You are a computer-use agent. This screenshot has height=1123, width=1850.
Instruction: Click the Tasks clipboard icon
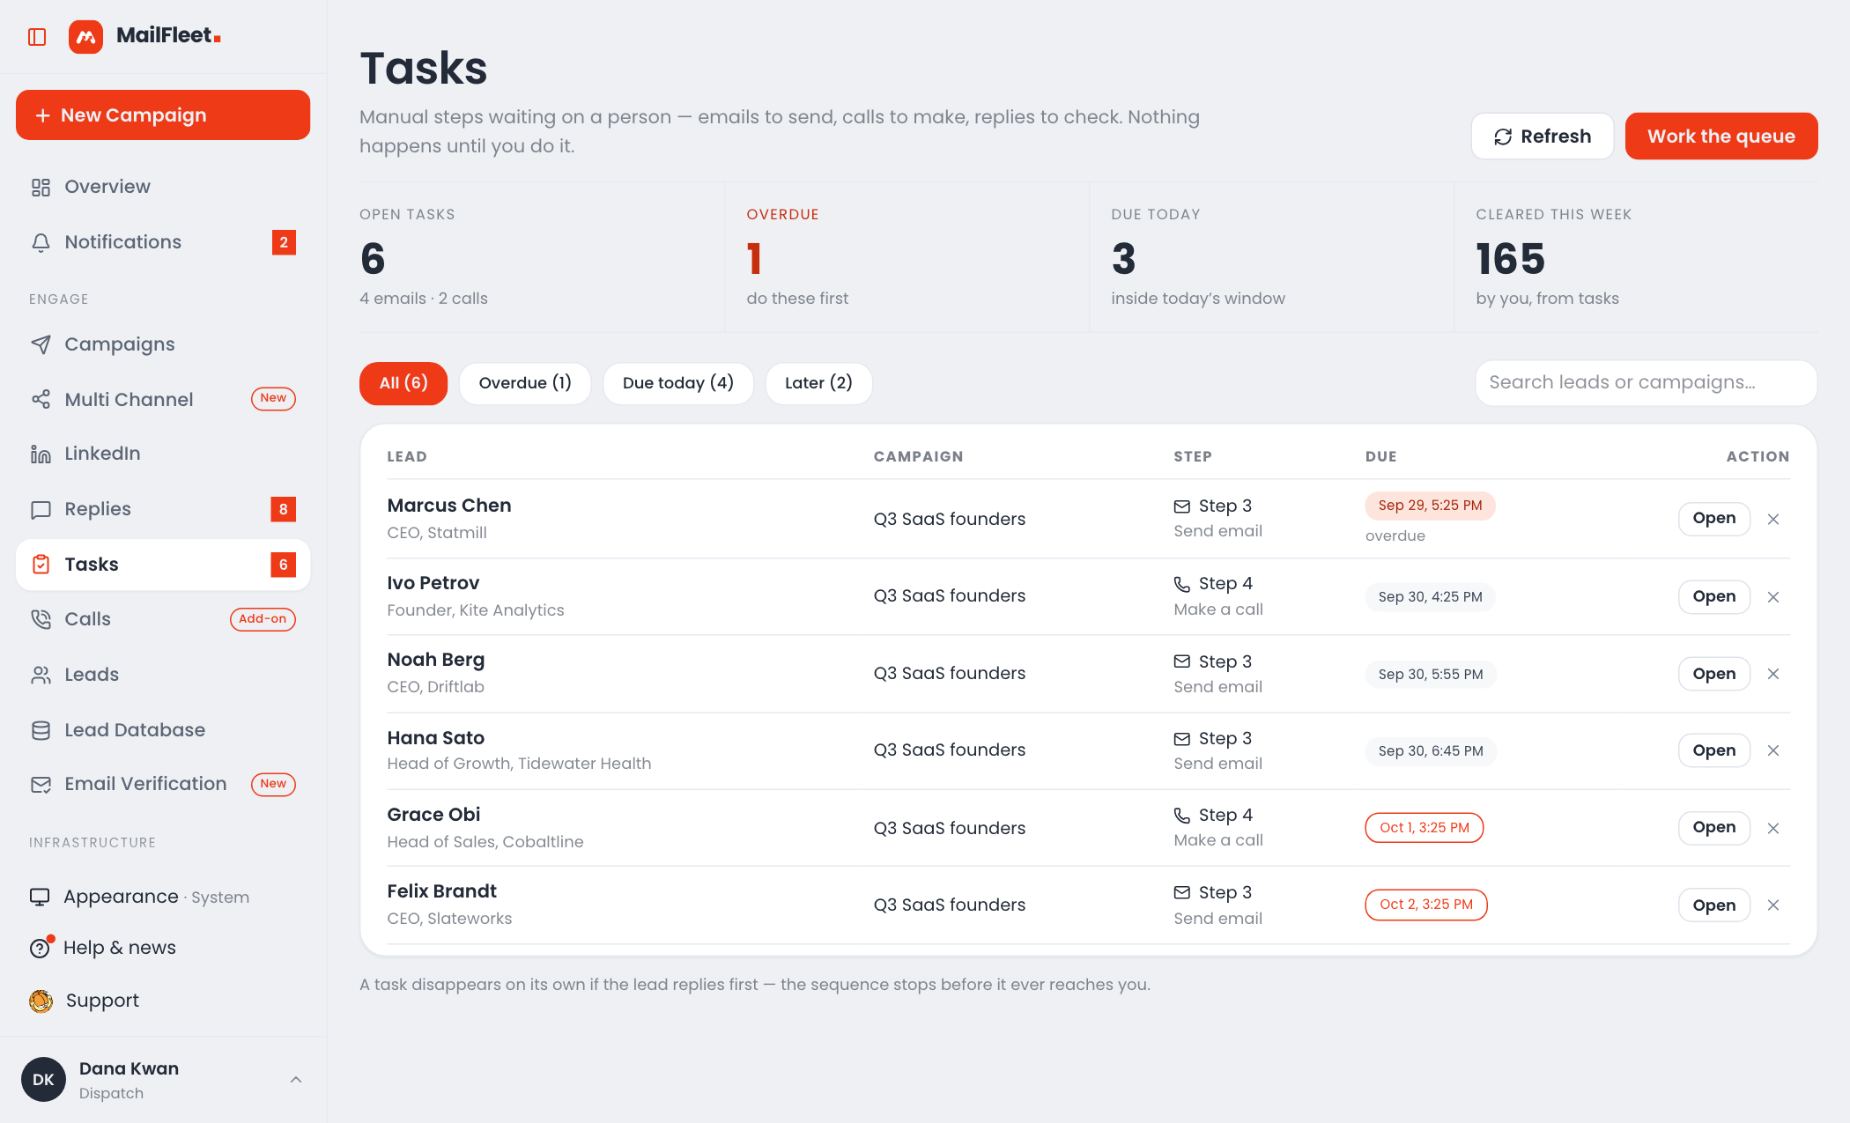pos(41,565)
